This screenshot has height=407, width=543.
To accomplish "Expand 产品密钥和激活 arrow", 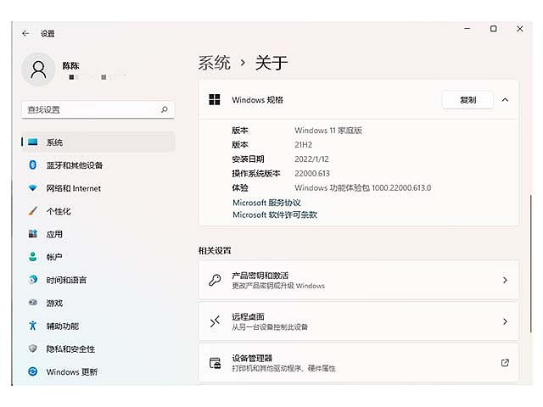I will coord(505,280).
